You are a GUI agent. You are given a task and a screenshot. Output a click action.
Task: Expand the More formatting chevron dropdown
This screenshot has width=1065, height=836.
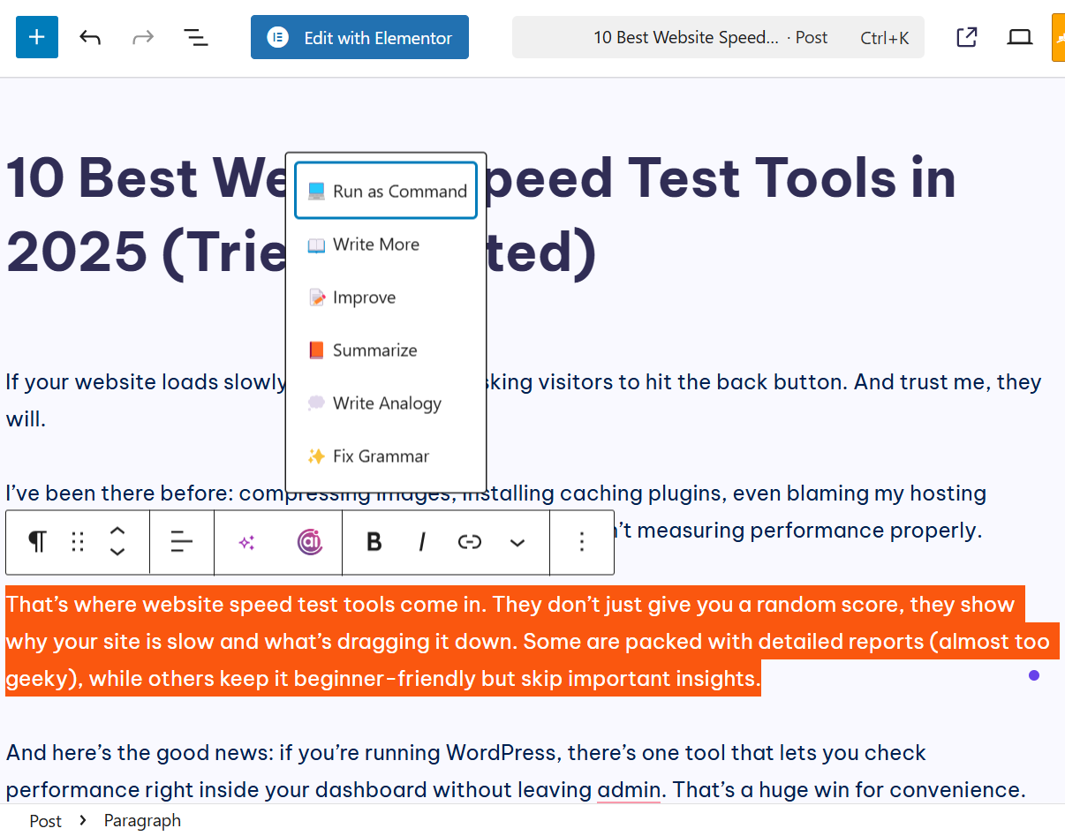(517, 543)
